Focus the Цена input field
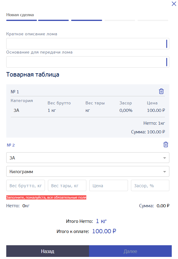This screenshot has width=178, height=259. [109, 185]
